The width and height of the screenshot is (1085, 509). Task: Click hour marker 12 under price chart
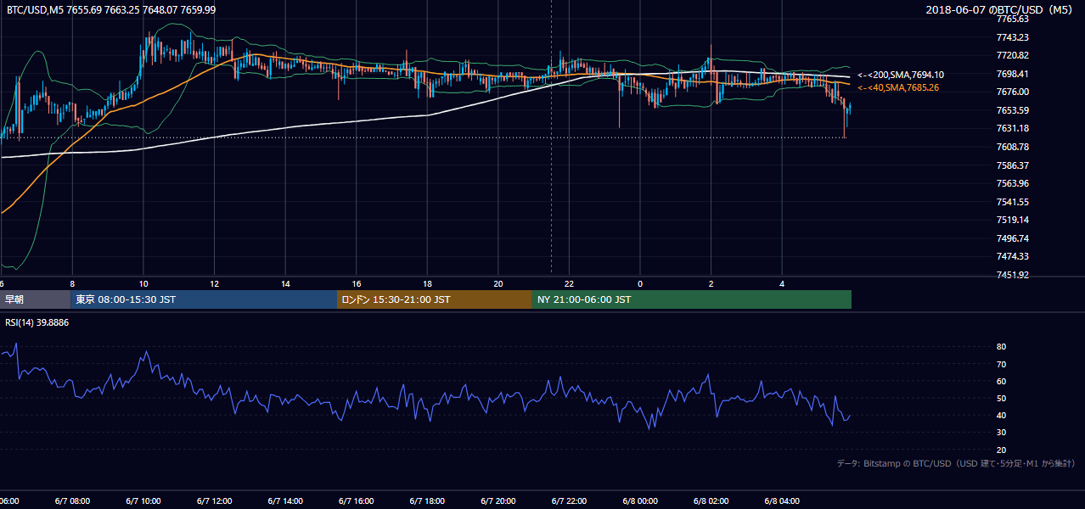214,283
